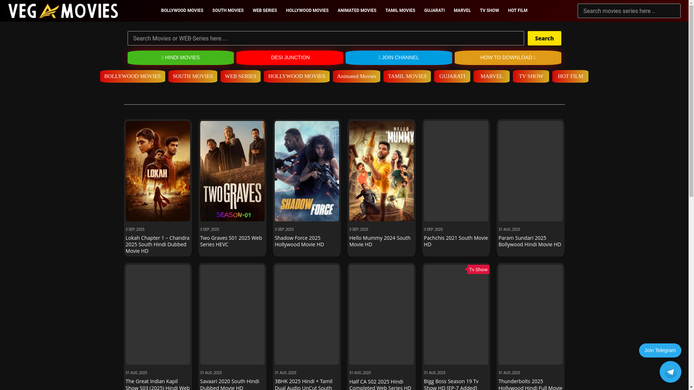Open Param Sundari 2025 Bollywood Hindi link

tap(530, 241)
